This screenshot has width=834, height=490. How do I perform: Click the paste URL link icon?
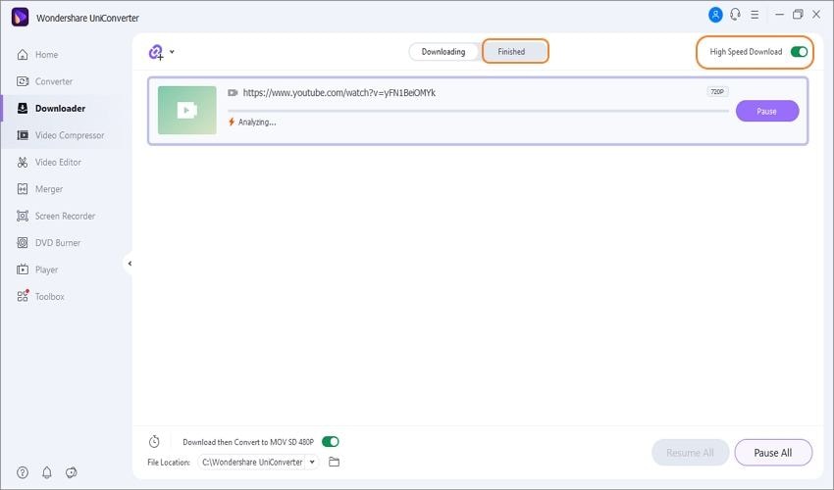[x=156, y=52]
